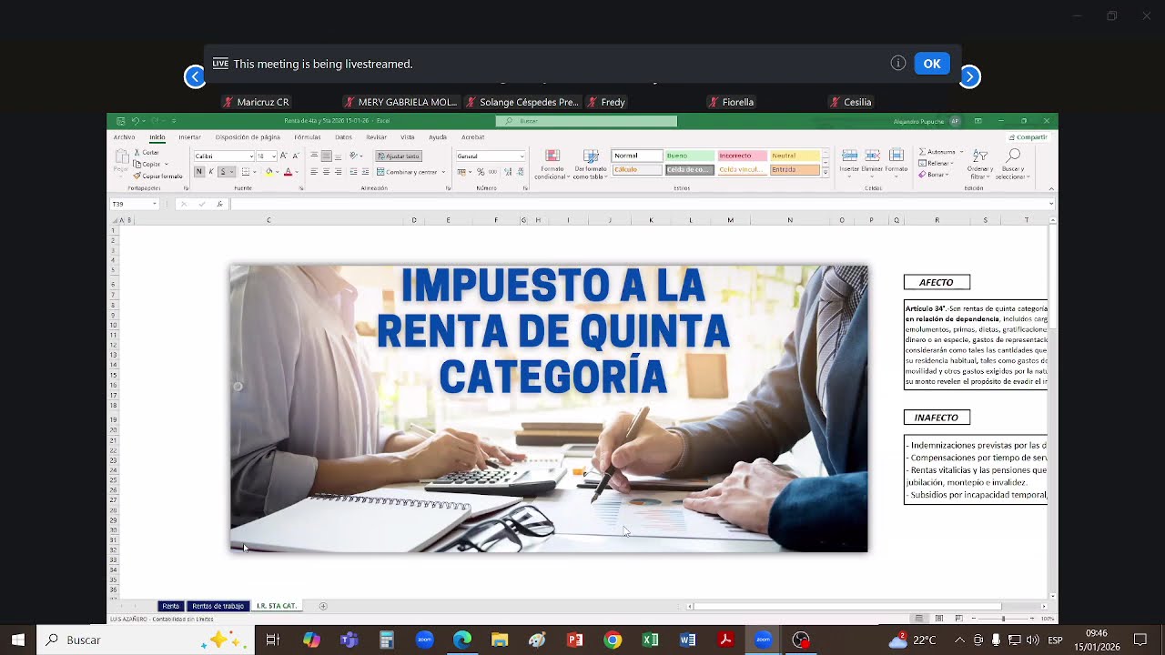Apply the Neutral cell style
This screenshot has width=1165, height=655.
(x=795, y=156)
